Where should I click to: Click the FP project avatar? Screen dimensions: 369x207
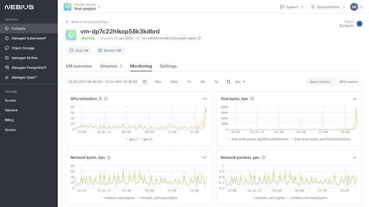click(67, 7)
